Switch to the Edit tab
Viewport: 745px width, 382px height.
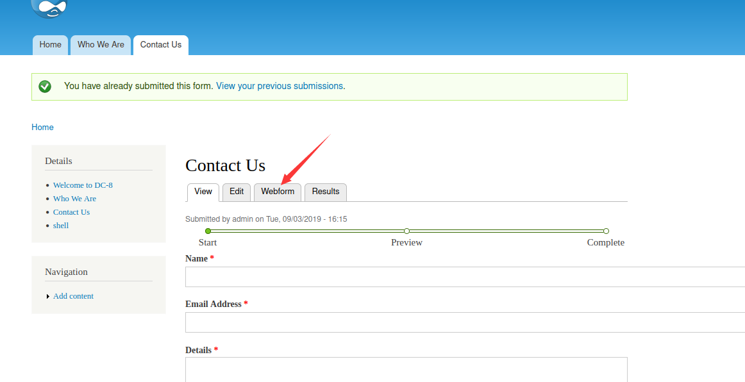237,192
